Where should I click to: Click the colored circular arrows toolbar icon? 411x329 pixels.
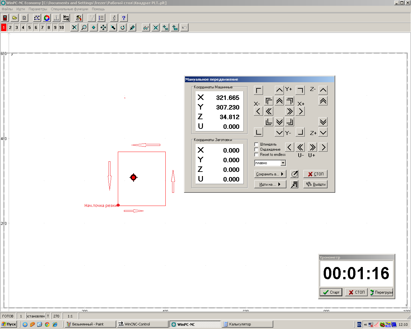pos(47,18)
